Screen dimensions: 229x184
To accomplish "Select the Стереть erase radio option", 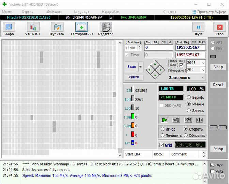I will pos(186,129).
